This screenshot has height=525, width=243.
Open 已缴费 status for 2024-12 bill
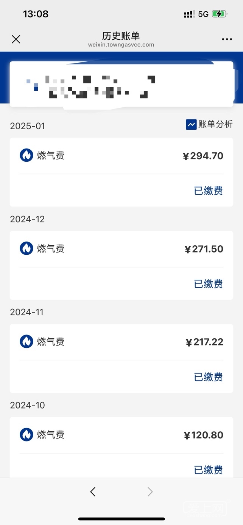(x=208, y=284)
